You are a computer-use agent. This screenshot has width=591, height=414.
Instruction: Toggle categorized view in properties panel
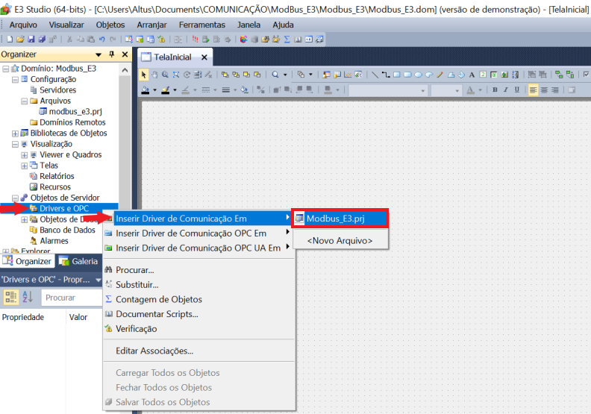[11, 297]
